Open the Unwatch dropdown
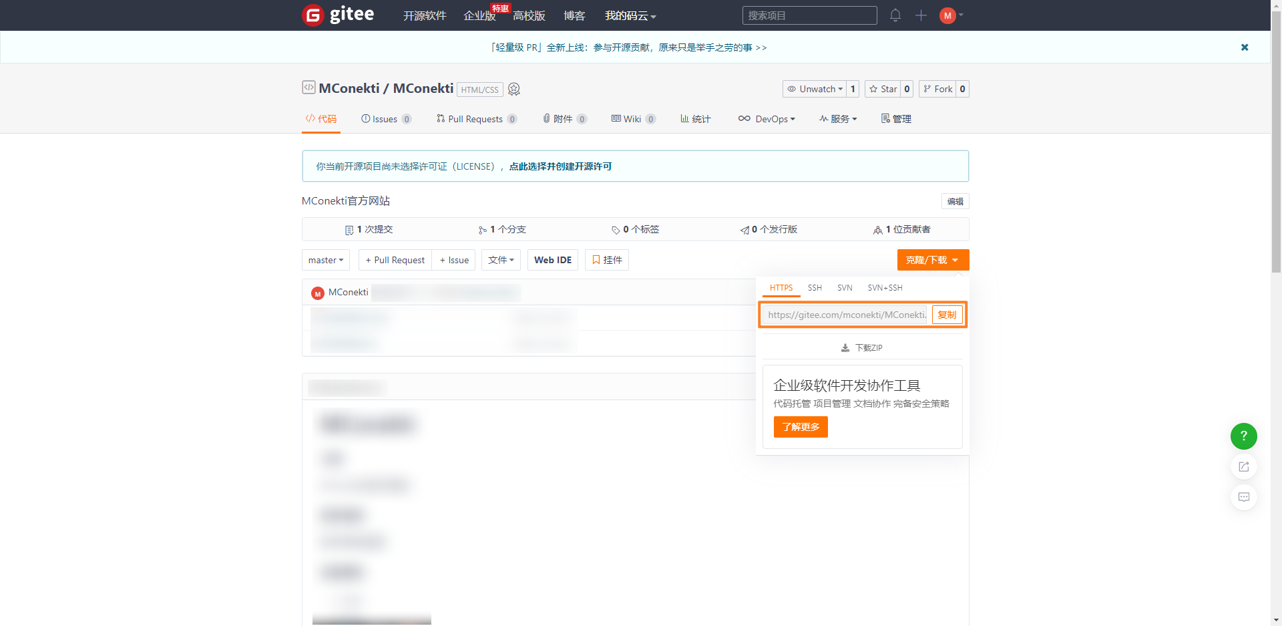The height and width of the screenshot is (626, 1282). coord(815,89)
